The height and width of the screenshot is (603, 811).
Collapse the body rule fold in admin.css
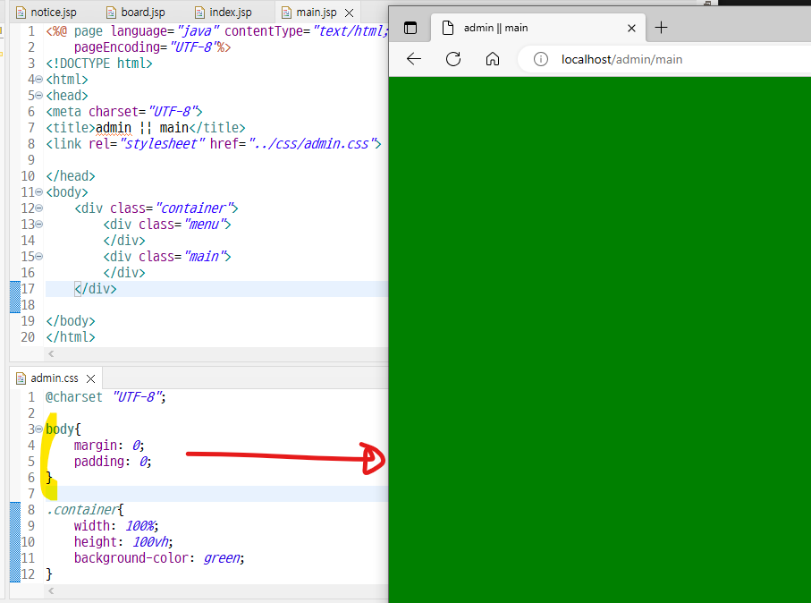click(x=38, y=429)
